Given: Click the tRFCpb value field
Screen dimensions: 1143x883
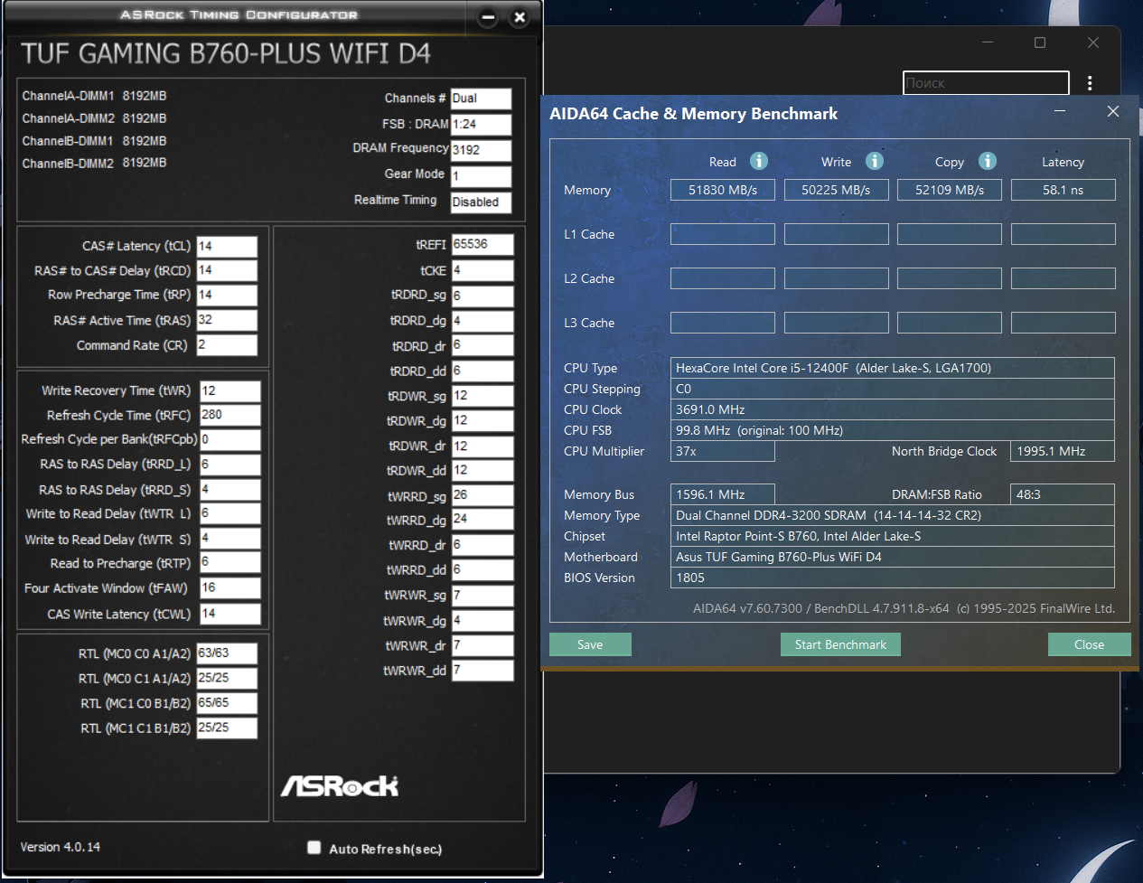Looking at the screenshot, I should tap(230, 439).
